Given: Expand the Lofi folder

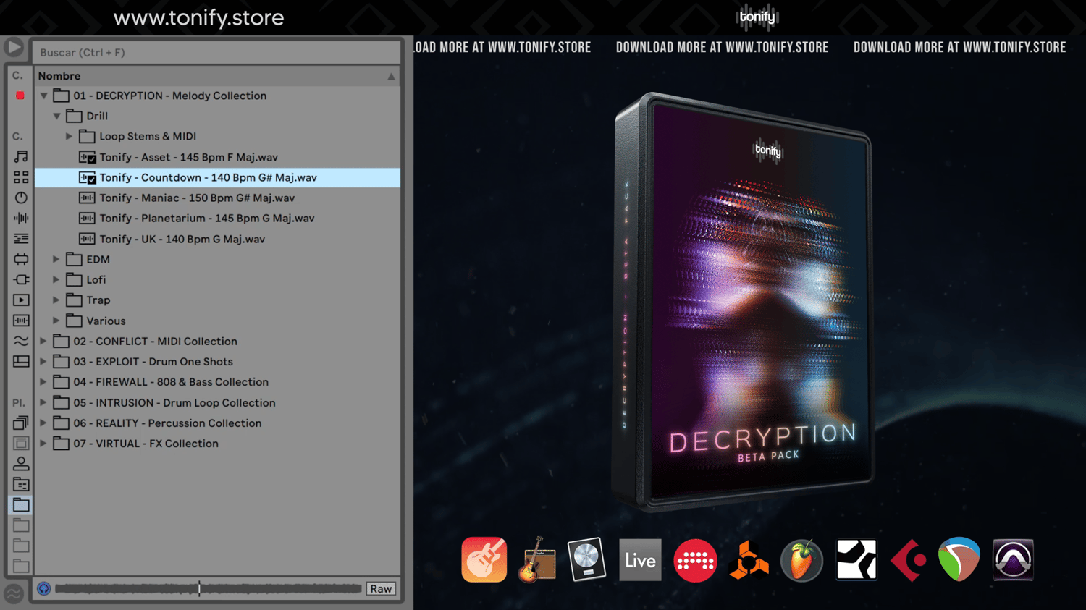Looking at the screenshot, I should coord(56,279).
